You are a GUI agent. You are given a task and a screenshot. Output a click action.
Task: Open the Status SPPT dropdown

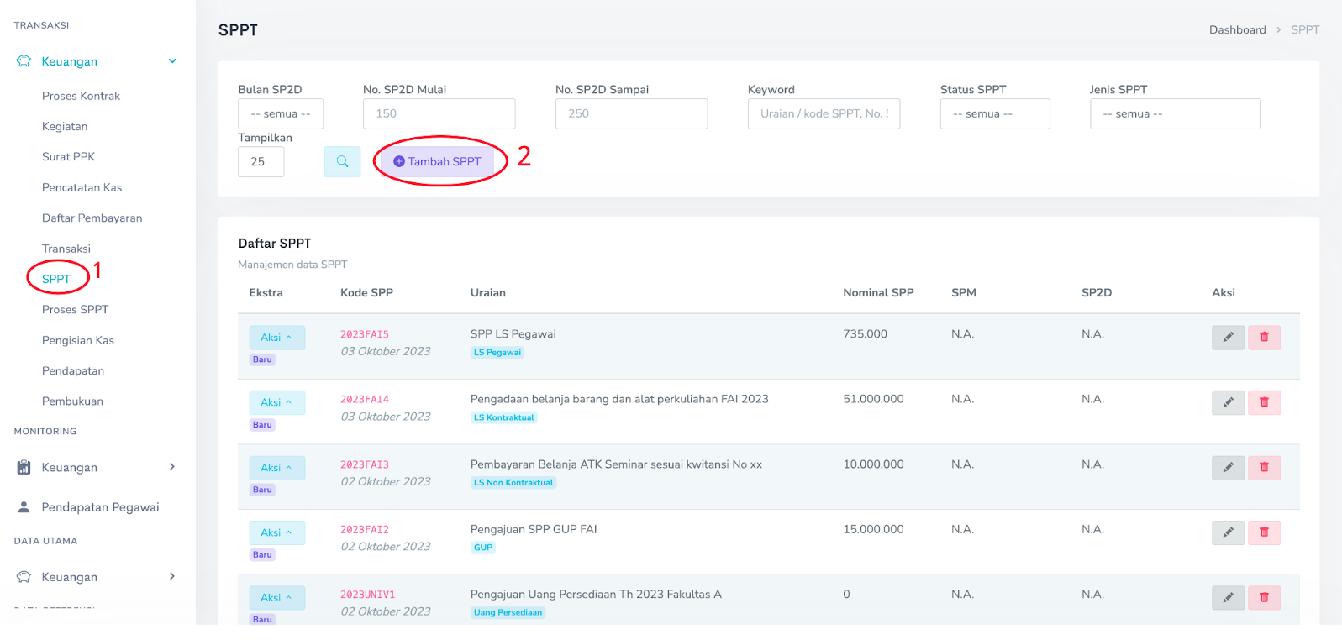coord(994,113)
